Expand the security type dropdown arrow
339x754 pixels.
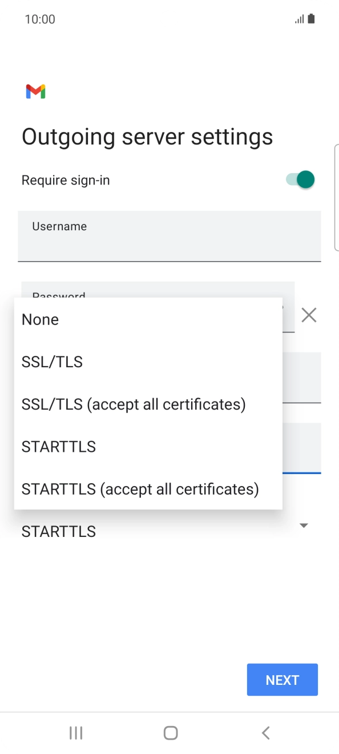(304, 526)
